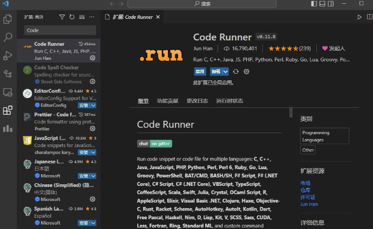Image resolution: width=373 pixels, height=229 pixels.
Task: Open manage gear for Chinese (Simplified) pack
Action: click(92, 199)
